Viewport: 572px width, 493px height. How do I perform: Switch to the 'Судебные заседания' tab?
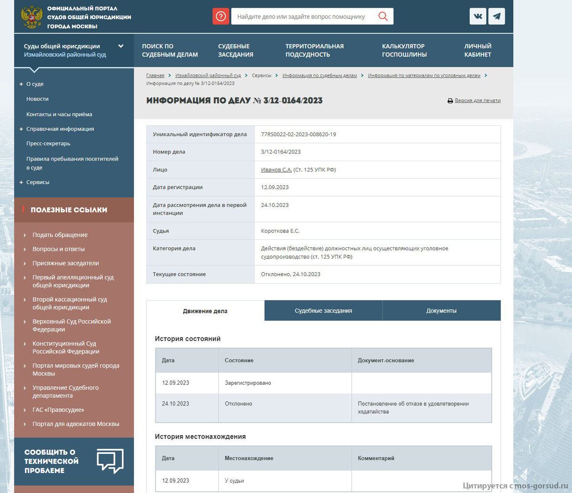tap(323, 310)
